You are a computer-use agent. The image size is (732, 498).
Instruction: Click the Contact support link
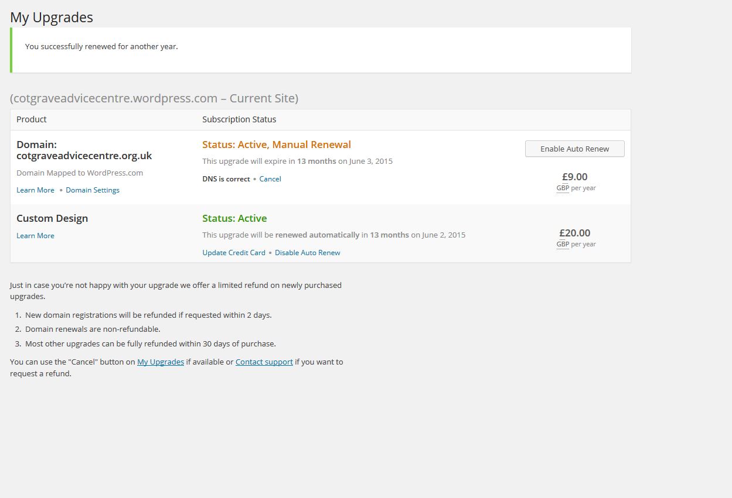click(264, 362)
